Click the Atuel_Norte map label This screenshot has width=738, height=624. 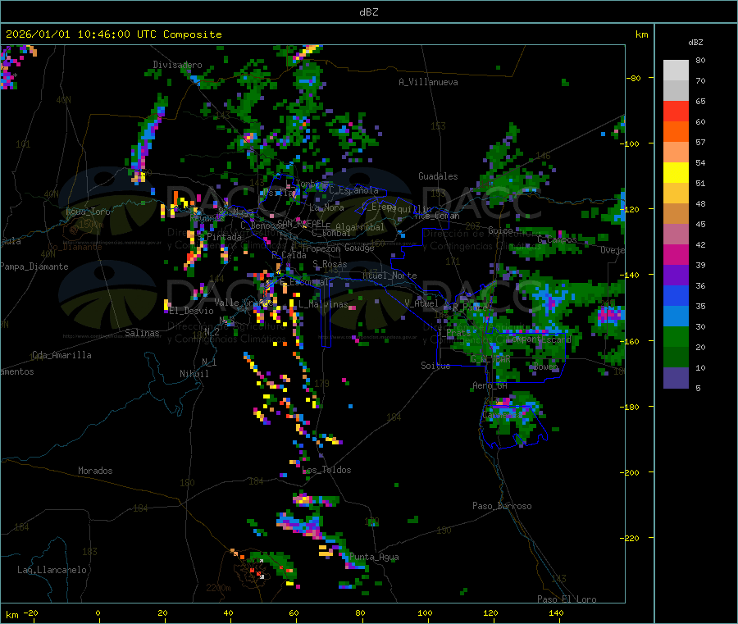pyautogui.click(x=389, y=276)
